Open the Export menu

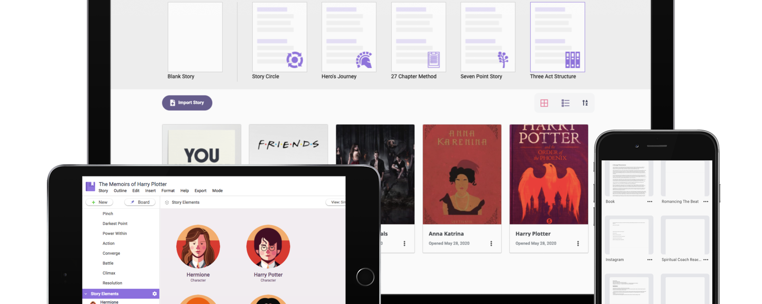pos(200,191)
